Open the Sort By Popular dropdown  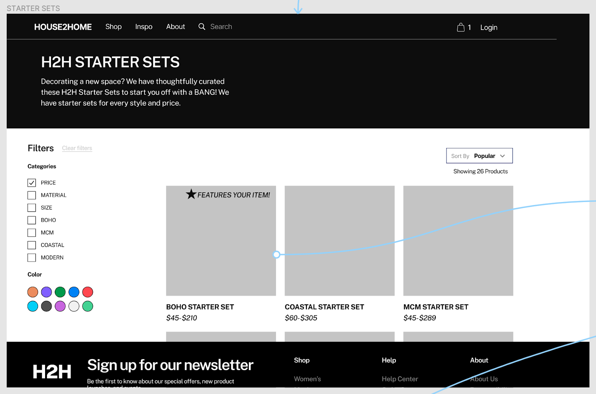point(479,156)
